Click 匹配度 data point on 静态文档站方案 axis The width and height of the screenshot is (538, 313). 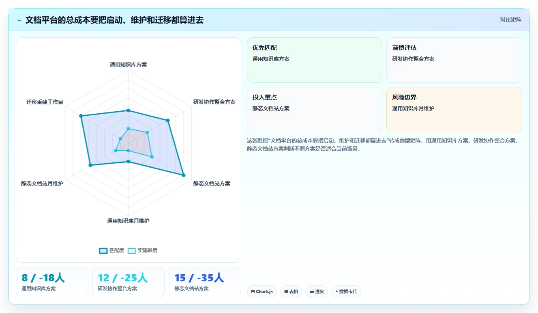(x=184, y=175)
